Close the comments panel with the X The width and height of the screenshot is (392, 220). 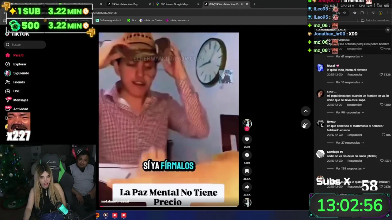click(388, 30)
